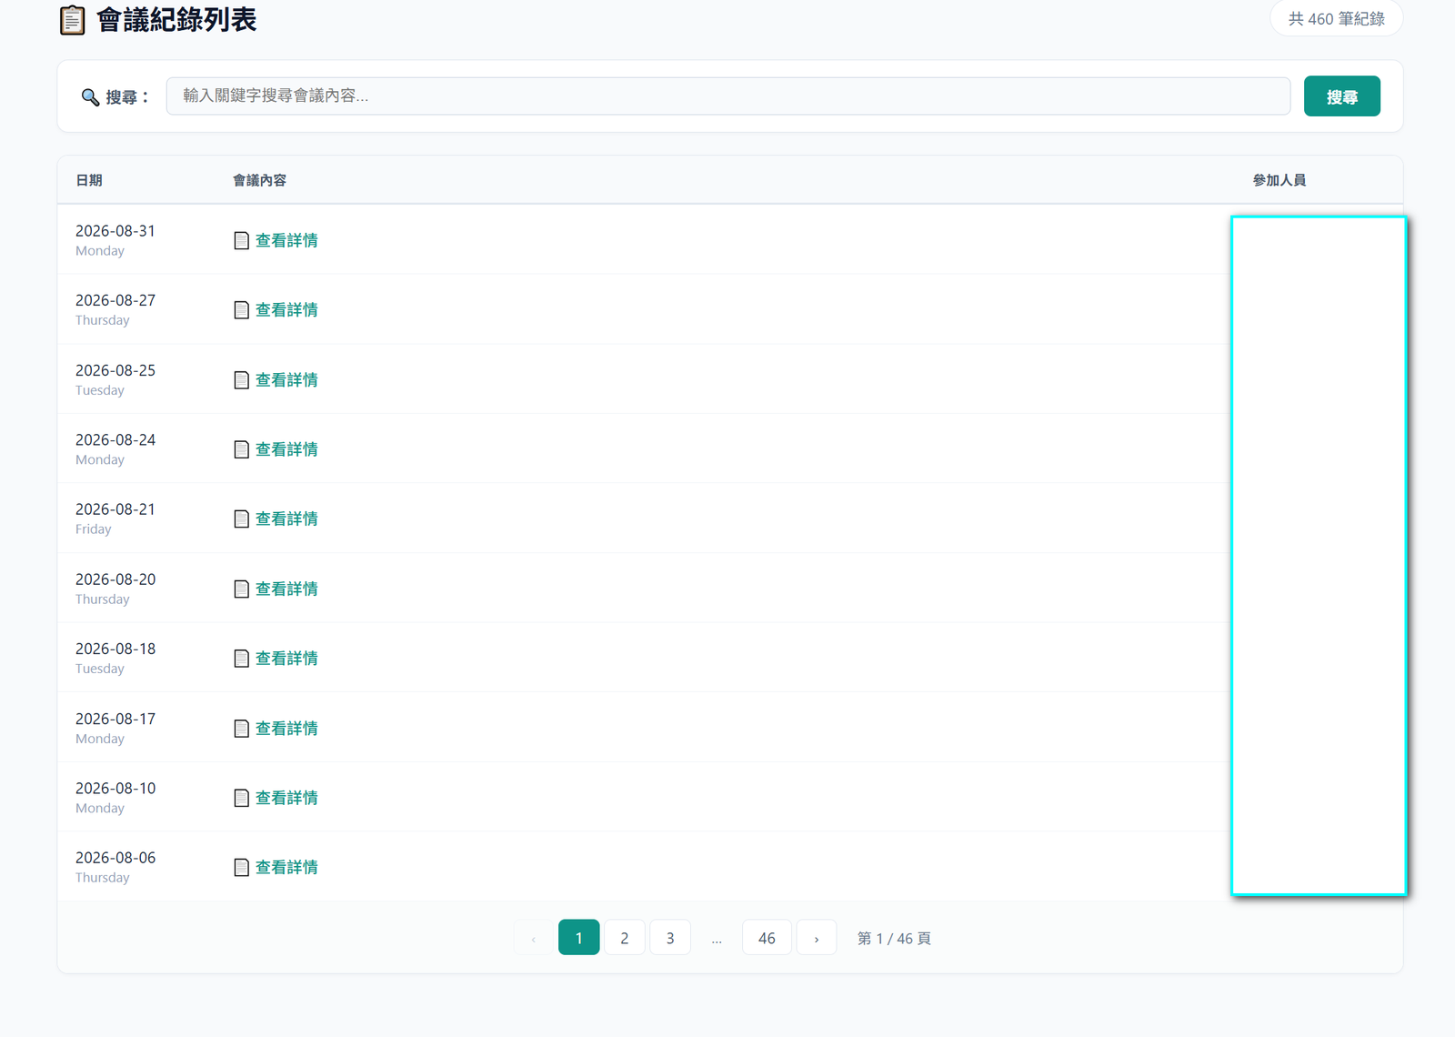The width and height of the screenshot is (1455, 1037).
Task: Click the 共 460 筆紀錄 badge
Action: pyautogui.click(x=1337, y=18)
